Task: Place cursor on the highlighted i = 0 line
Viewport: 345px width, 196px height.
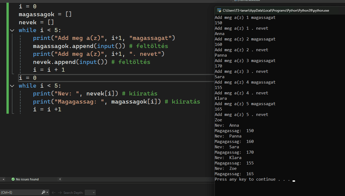Action: pyautogui.click(x=27, y=78)
